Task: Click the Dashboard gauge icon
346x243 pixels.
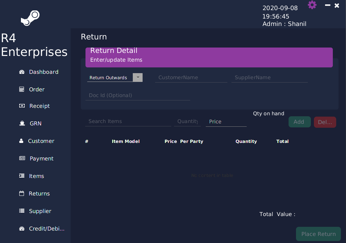Action: click(x=22, y=72)
